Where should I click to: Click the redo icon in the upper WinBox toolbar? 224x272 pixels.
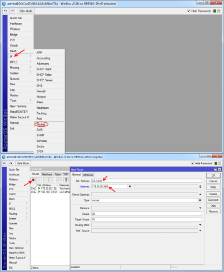pos(12,11)
